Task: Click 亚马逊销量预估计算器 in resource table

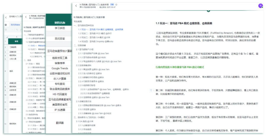Action: (x=60, y=51)
